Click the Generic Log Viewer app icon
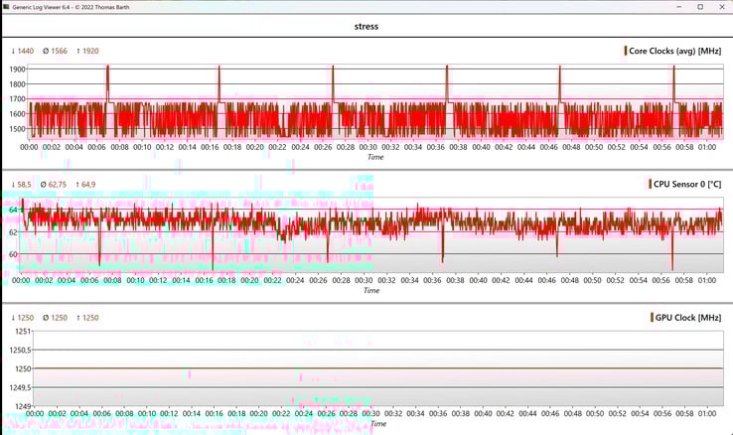This screenshot has width=733, height=435. 6,7
